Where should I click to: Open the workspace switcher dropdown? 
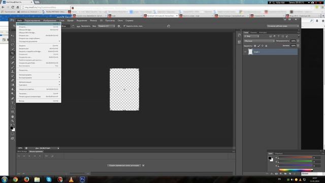283,26
